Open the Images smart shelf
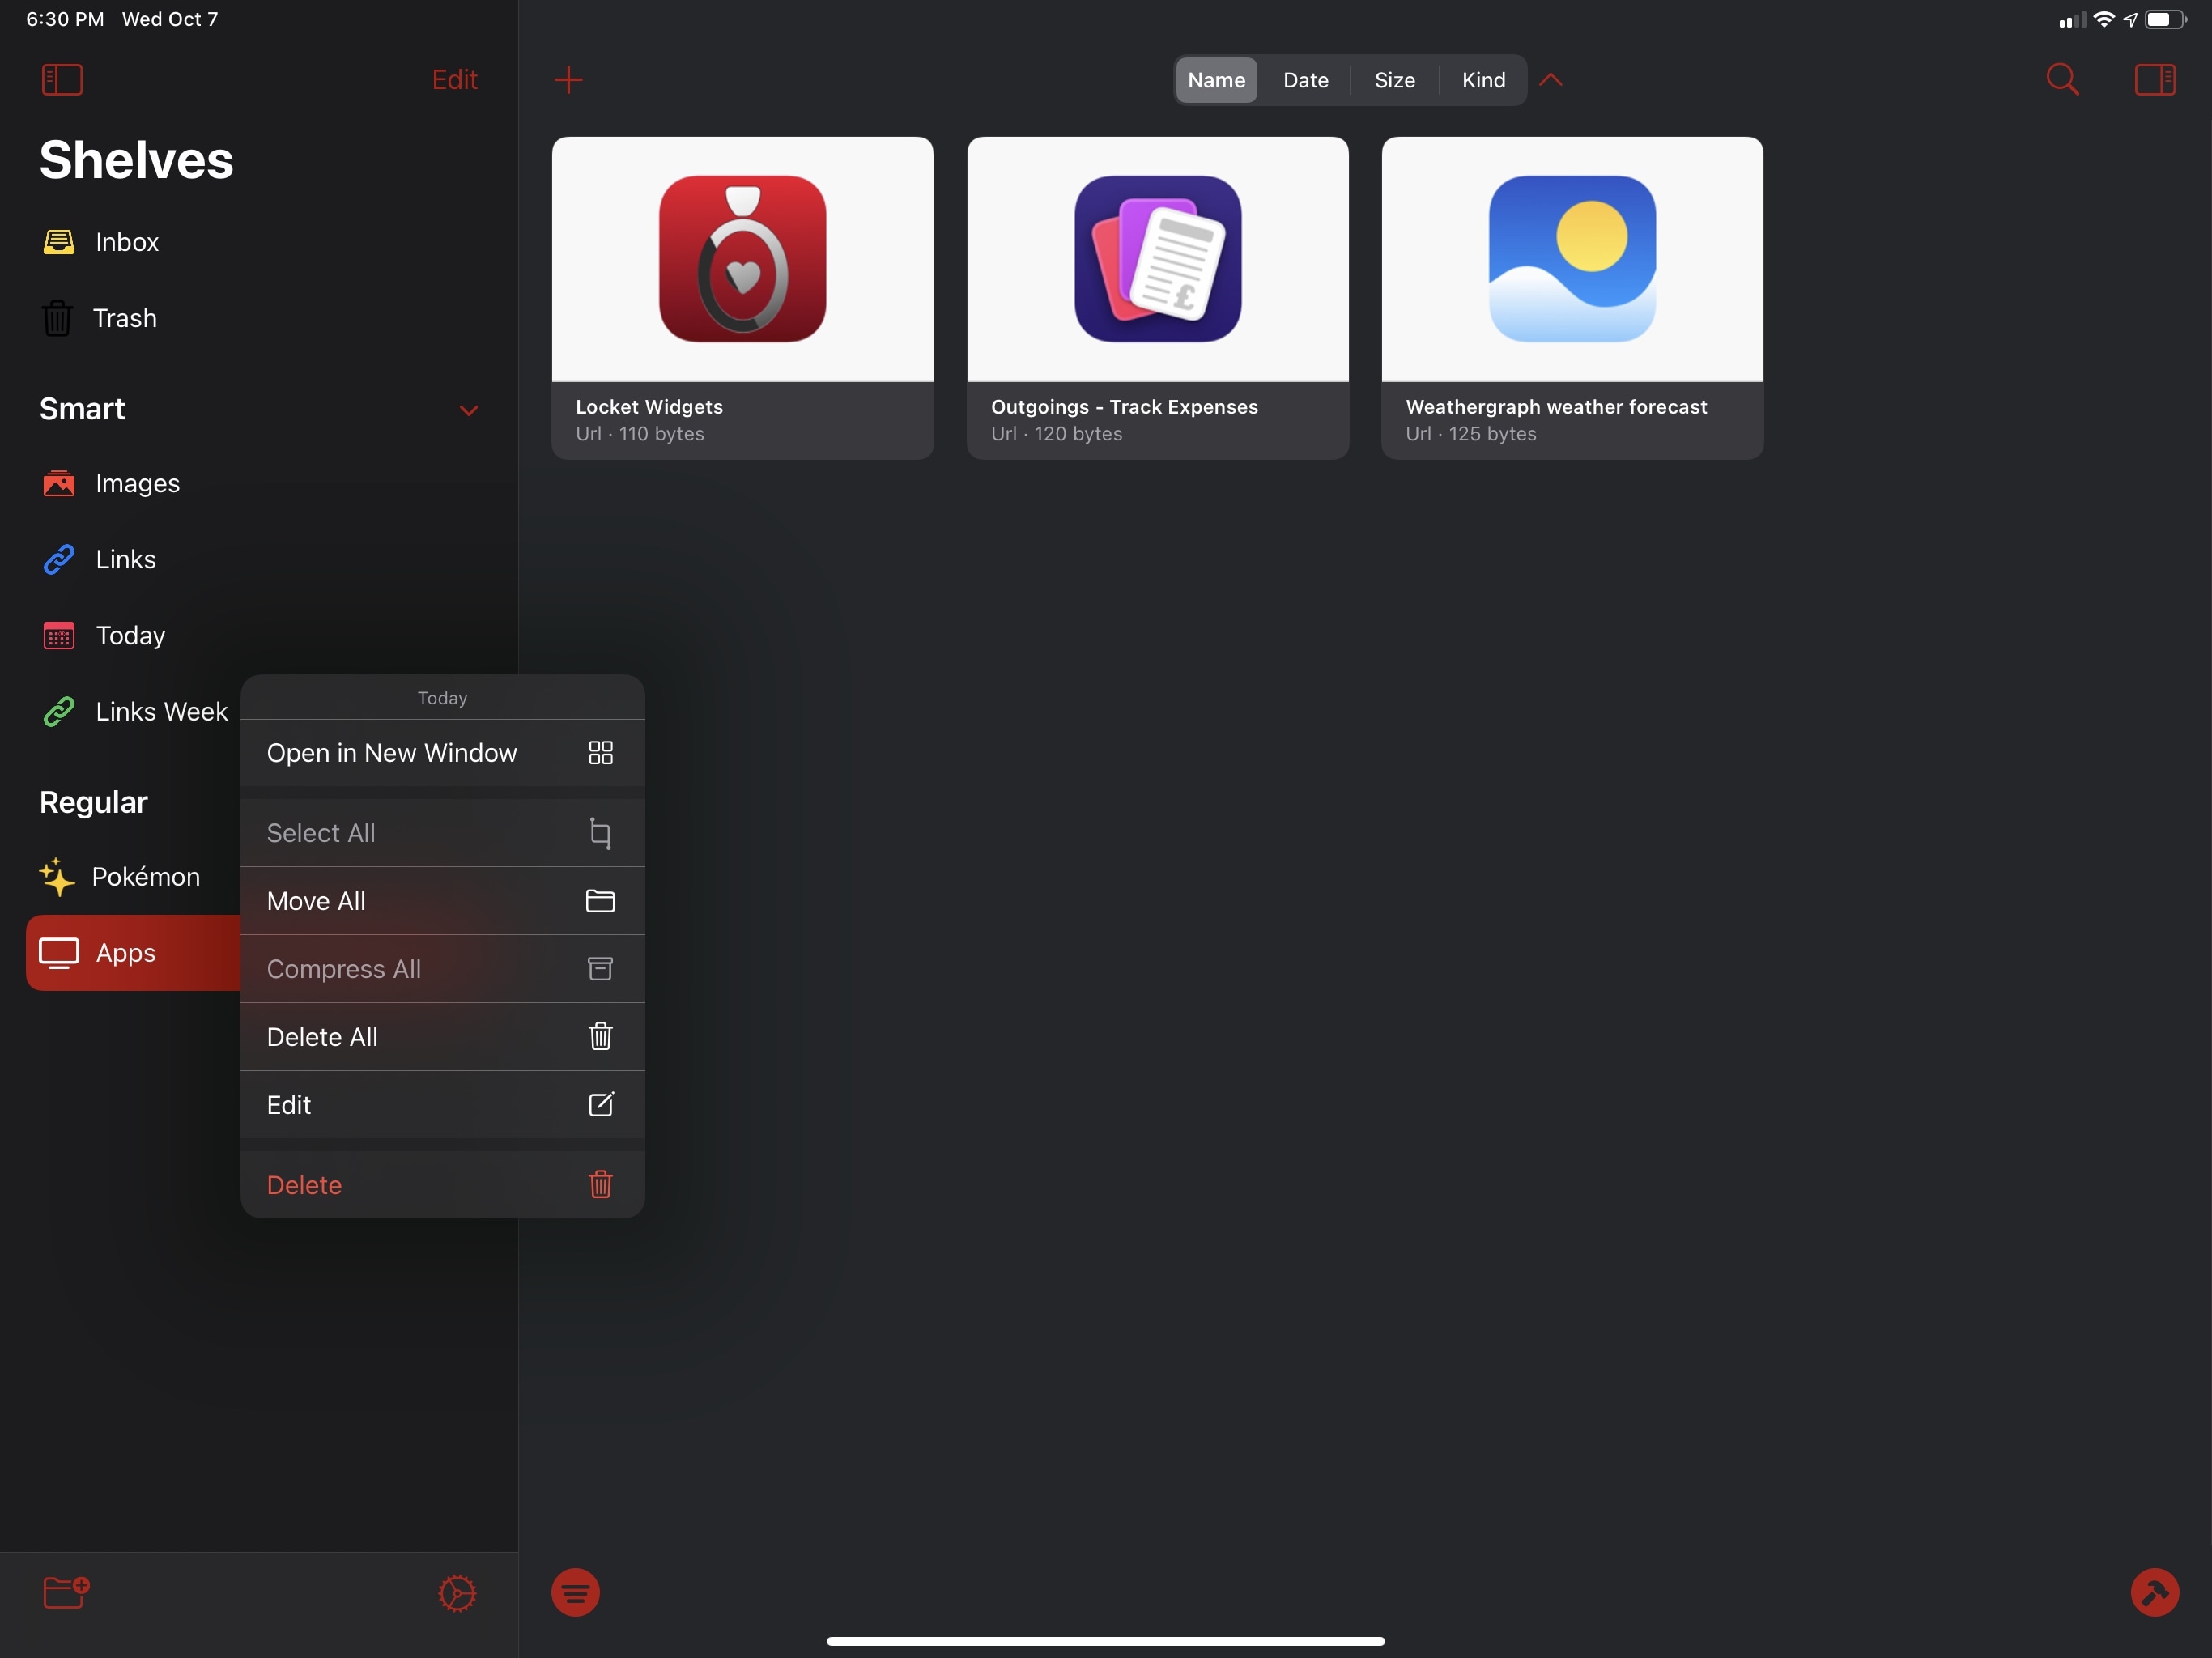The width and height of the screenshot is (2212, 1658). pyautogui.click(x=259, y=483)
